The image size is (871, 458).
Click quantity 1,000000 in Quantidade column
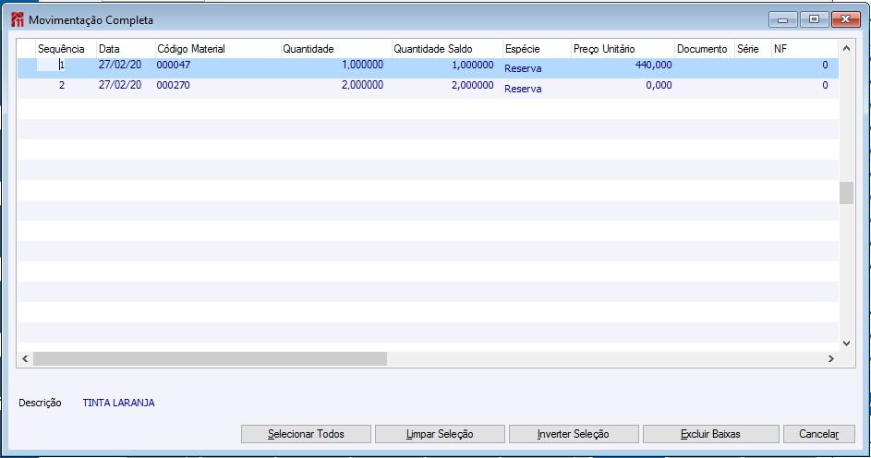click(362, 65)
